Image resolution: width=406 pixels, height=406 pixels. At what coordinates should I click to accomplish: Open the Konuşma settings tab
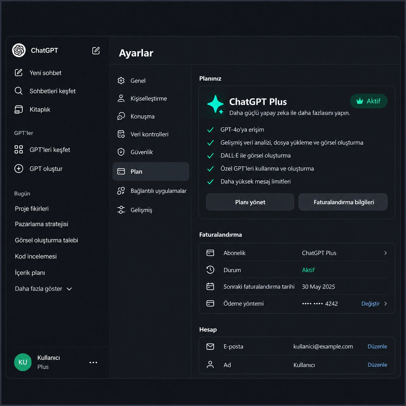coord(151,116)
